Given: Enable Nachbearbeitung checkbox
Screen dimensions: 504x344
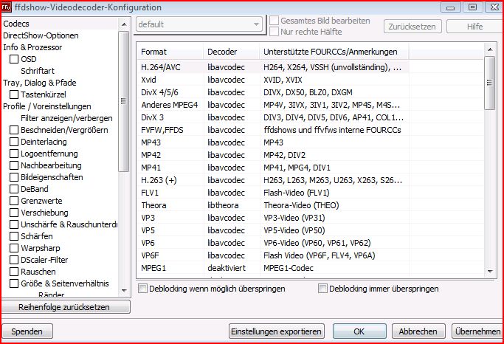Looking at the screenshot, I should click(x=14, y=165).
